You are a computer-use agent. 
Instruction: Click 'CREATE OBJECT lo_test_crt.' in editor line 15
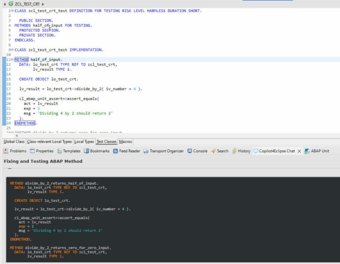[49, 79]
